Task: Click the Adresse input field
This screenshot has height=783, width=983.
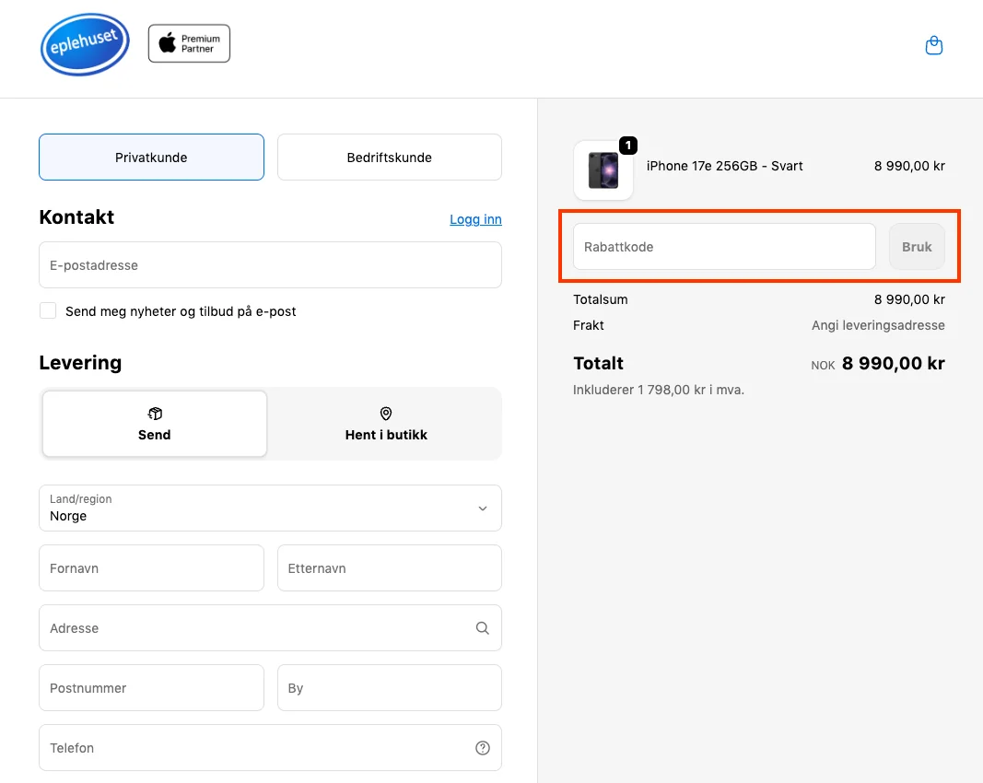Action: [270, 628]
